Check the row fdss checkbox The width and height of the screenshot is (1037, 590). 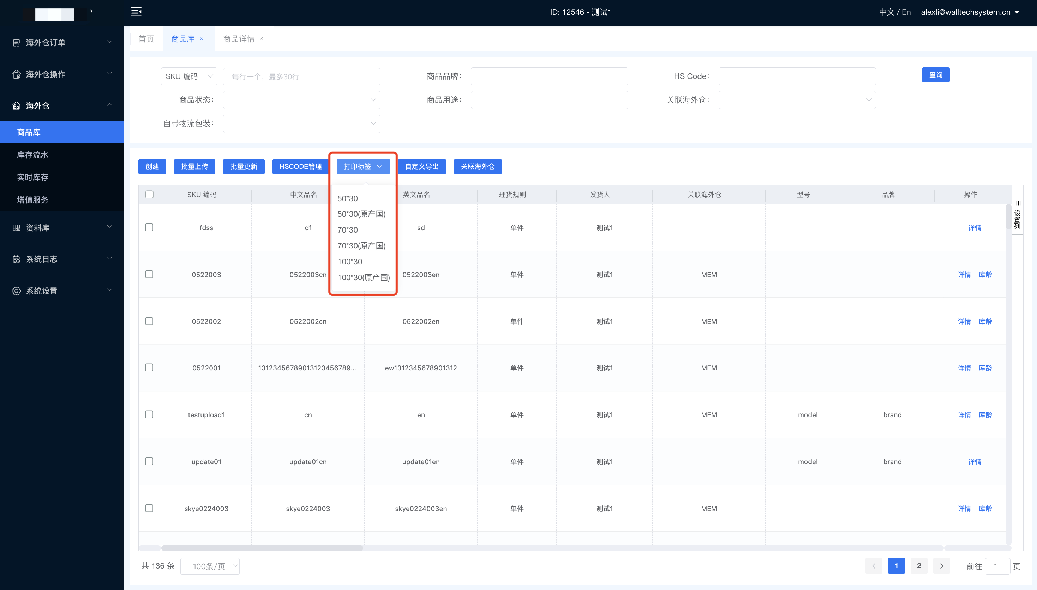[149, 227]
